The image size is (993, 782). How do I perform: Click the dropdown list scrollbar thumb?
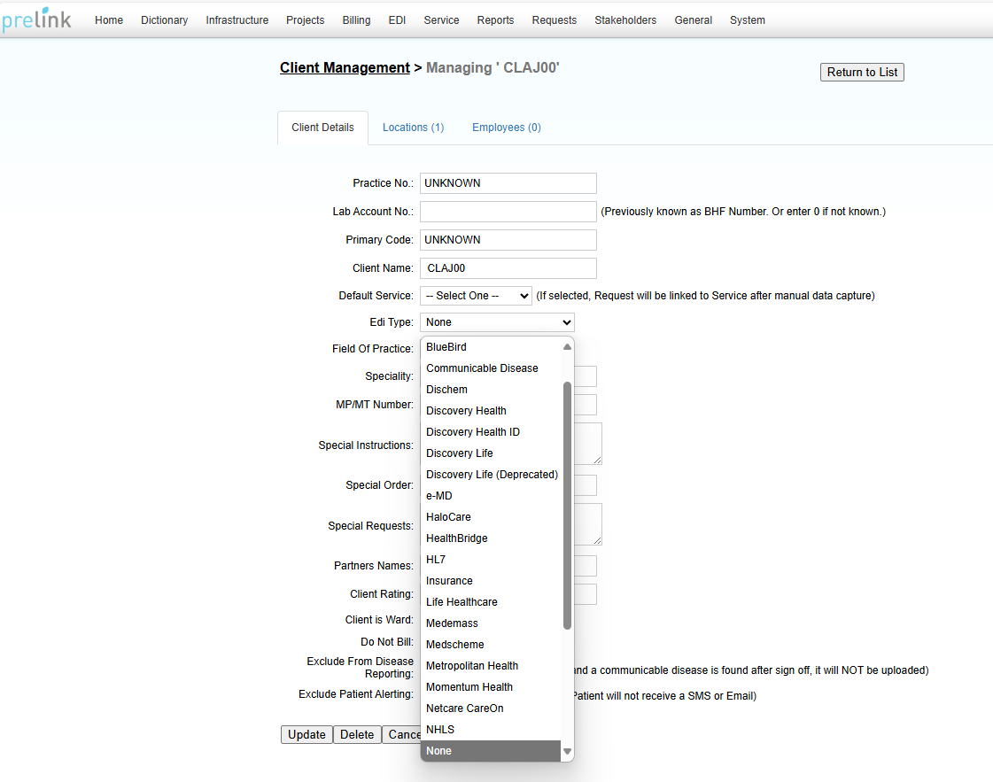tap(568, 506)
